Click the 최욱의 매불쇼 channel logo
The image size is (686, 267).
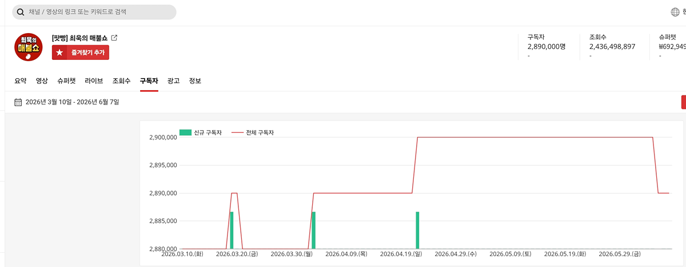pos(29,48)
